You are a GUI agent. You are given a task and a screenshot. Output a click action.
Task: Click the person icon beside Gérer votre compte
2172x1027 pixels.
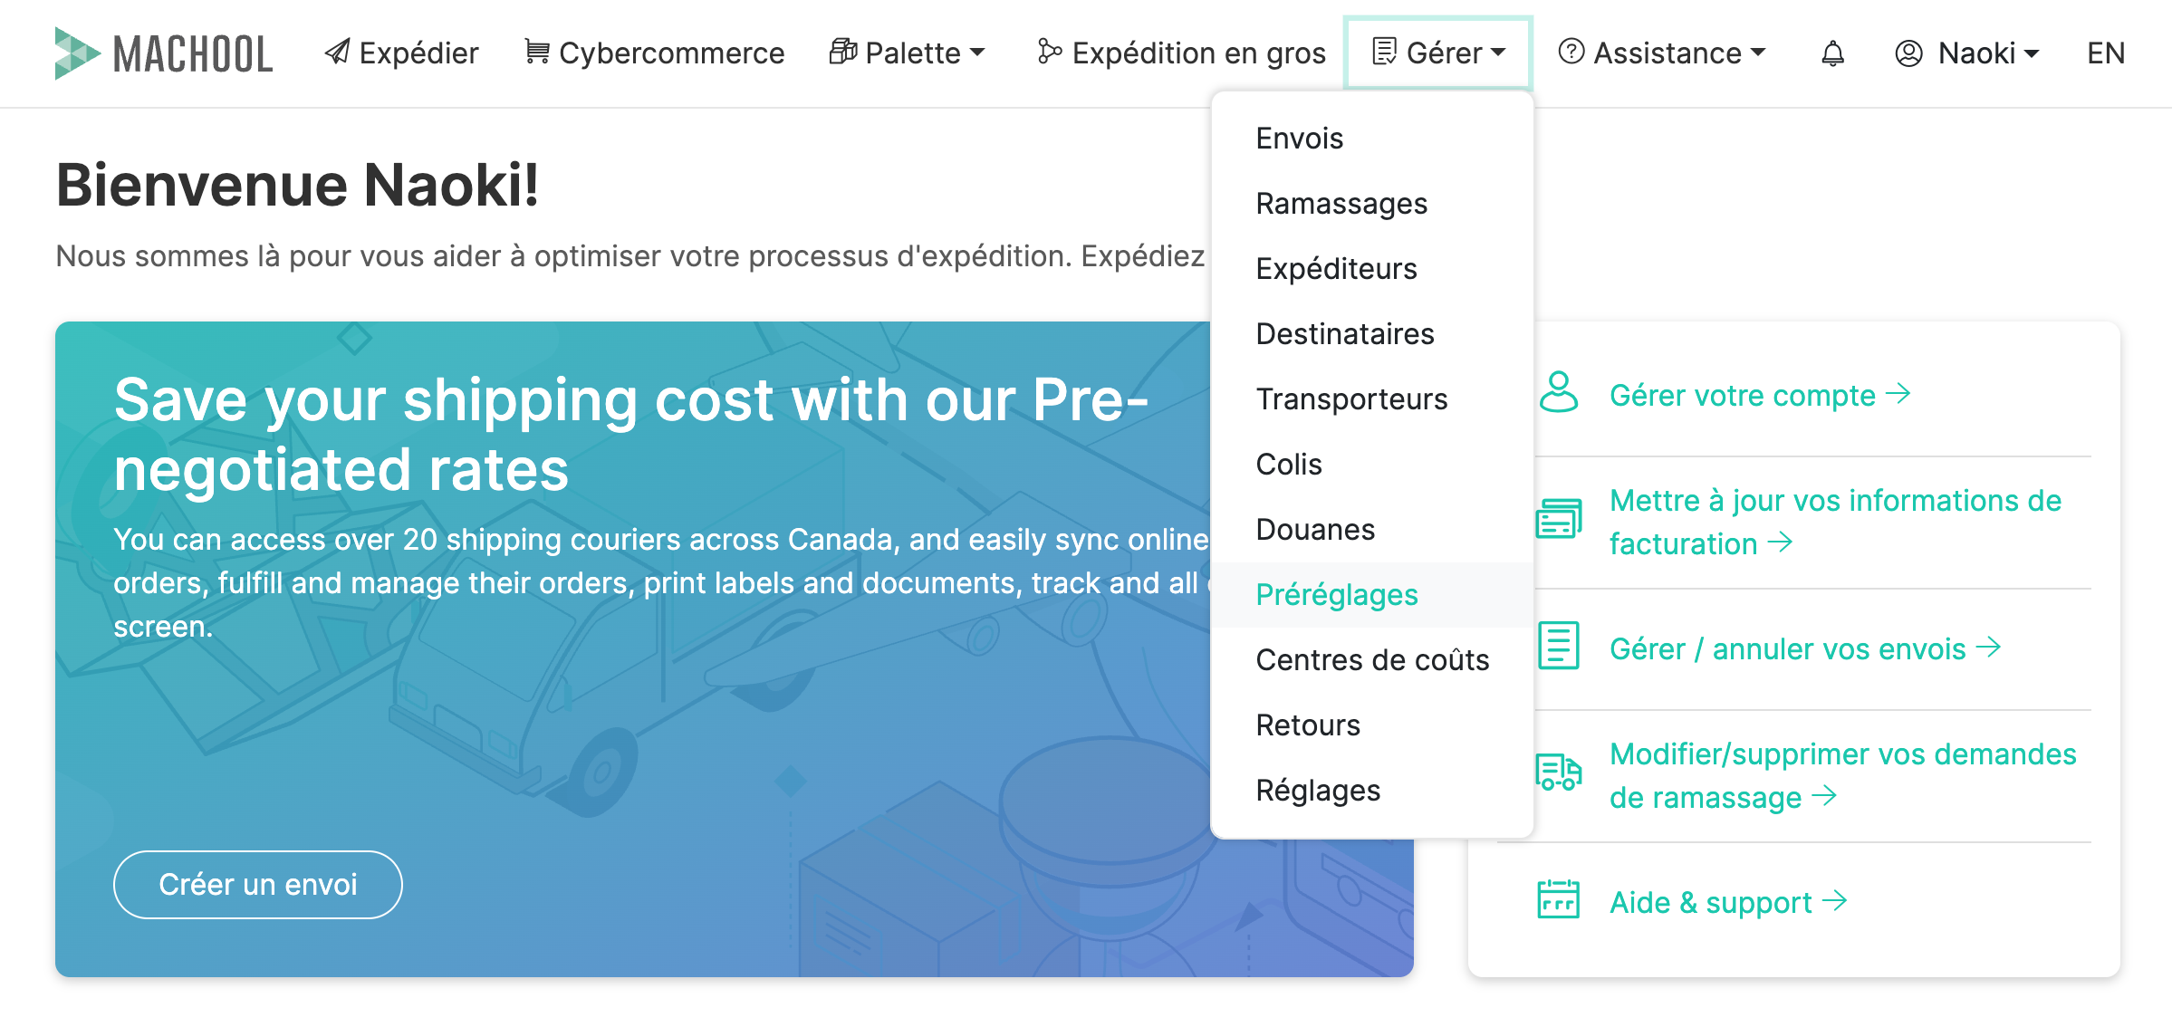[1558, 392]
